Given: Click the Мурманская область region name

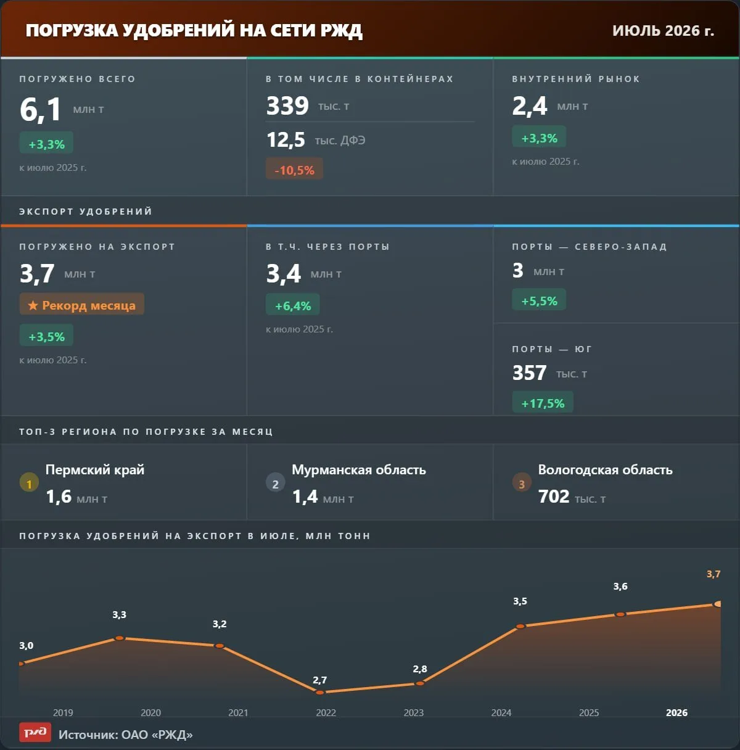Looking at the screenshot, I should pos(359,469).
